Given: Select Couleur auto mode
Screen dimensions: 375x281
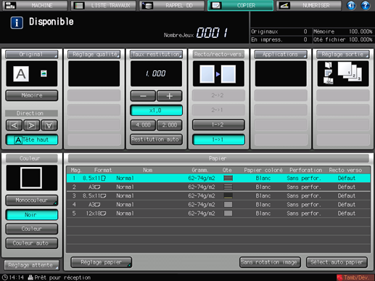Looking at the screenshot, I should tap(32, 243).
